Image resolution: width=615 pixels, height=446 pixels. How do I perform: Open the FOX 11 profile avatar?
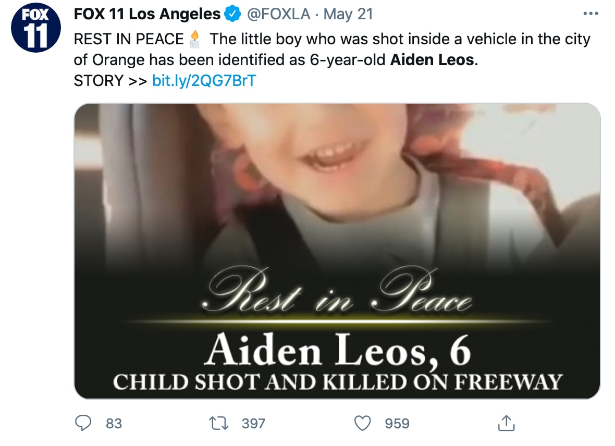click(x=35, y=28)
